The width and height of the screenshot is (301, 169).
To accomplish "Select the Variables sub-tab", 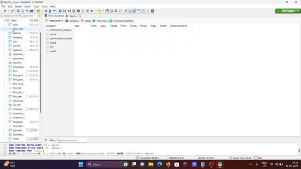I will point(72,21).
